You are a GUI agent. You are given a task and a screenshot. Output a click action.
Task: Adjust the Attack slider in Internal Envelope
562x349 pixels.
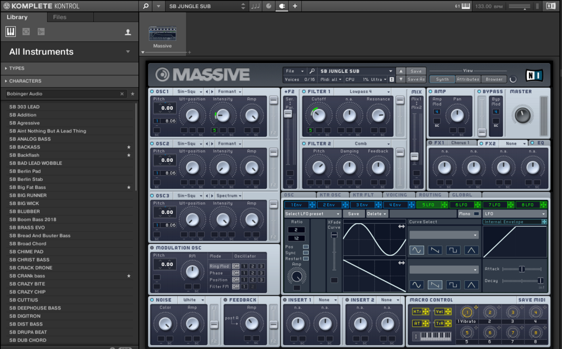pyautogui.click(x=522, y=269)
